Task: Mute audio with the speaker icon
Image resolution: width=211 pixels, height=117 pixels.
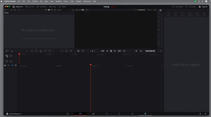Action: click(161, 10)
